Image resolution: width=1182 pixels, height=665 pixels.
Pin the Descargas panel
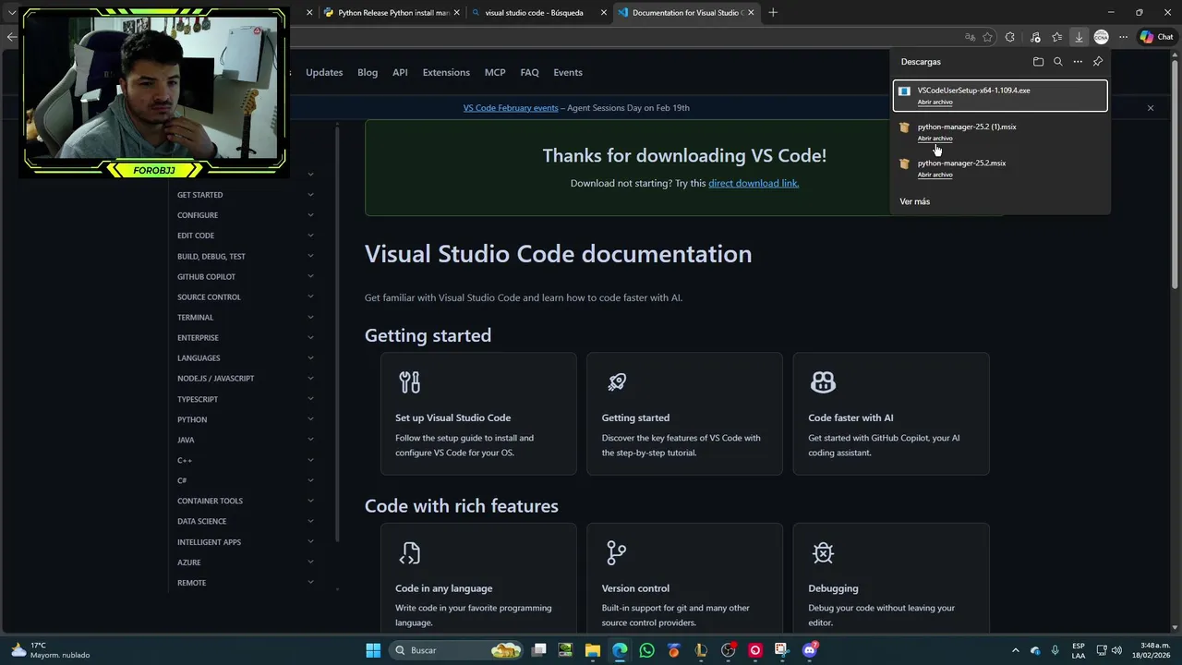tap(1098, 62)
